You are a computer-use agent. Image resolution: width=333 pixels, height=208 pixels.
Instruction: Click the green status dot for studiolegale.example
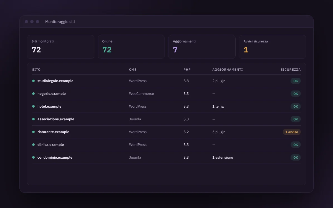33,81
